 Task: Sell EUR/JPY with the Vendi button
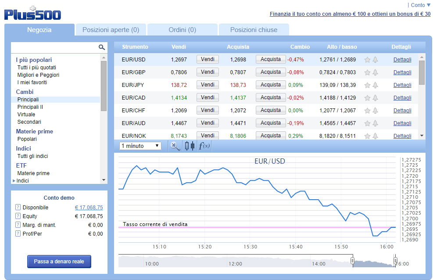208,85
